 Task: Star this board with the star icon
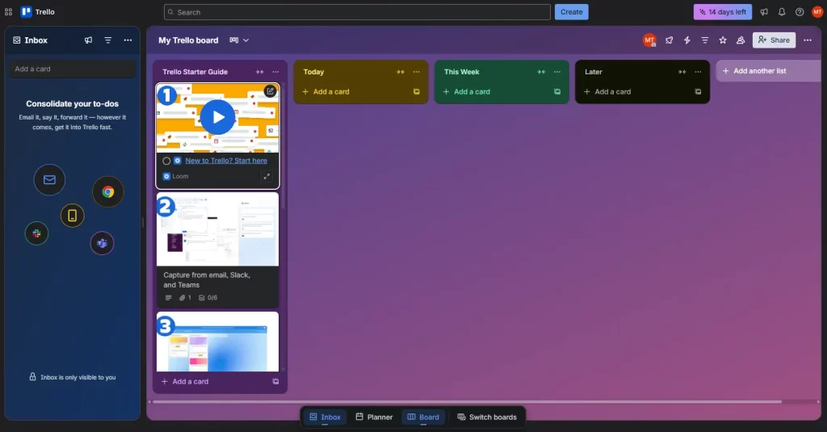click(723, 40)
